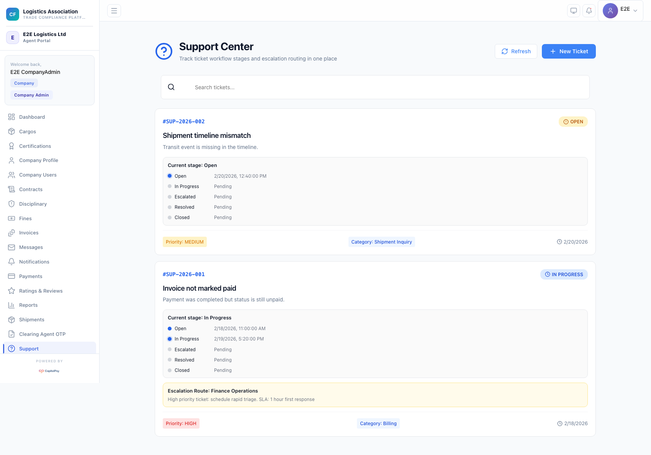
Task: Click the E2E Logistics Ltd company selector
Action: coord(49,38)
